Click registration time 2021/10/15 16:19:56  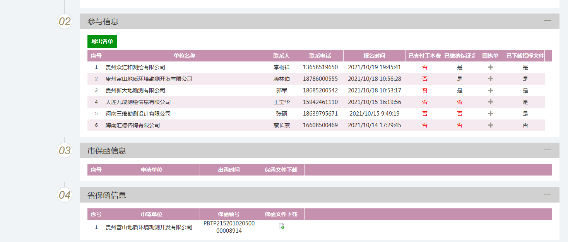tap(375, 102)
